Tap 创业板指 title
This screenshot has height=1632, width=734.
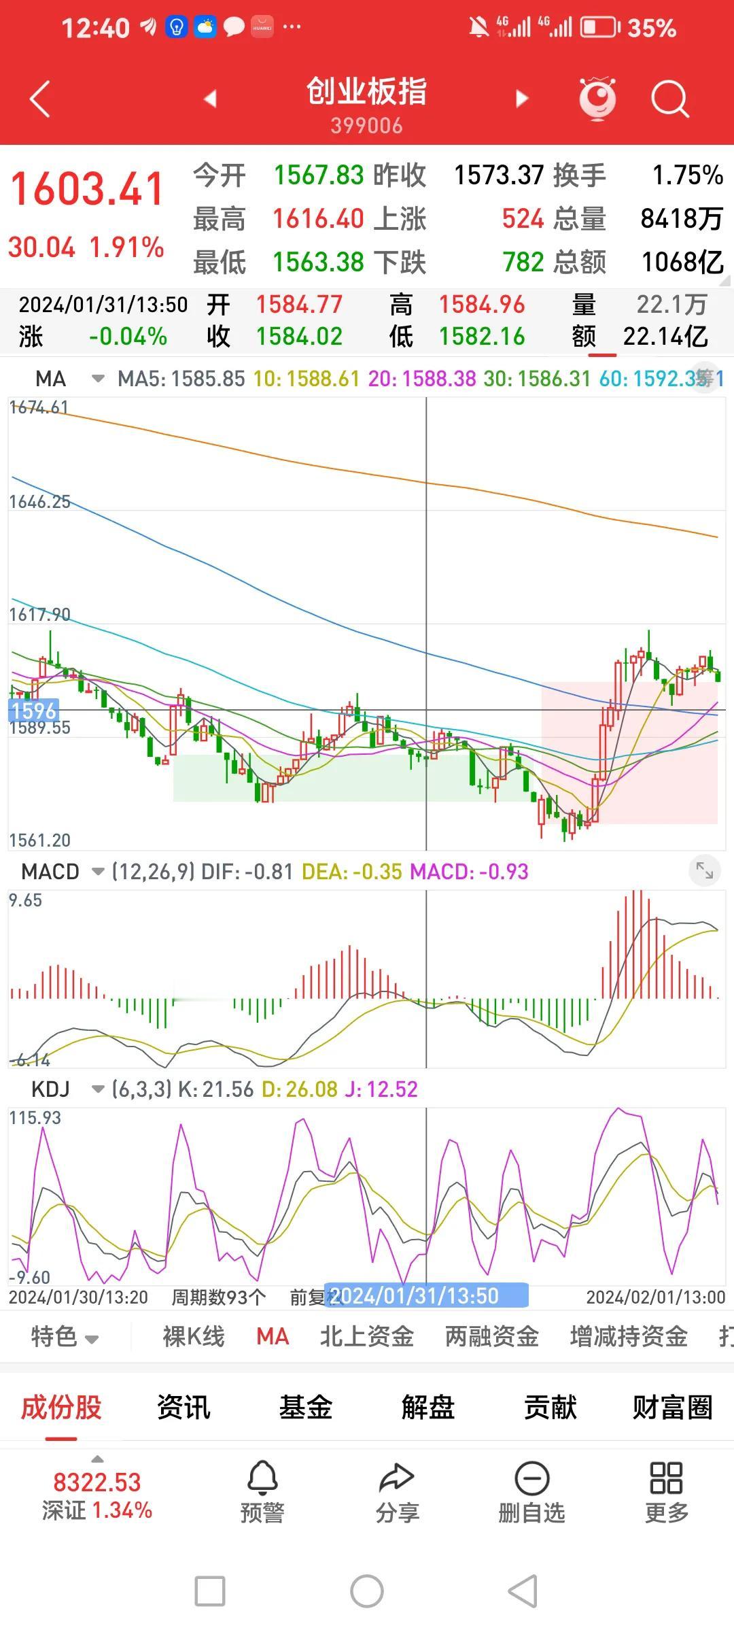(366, 91)
